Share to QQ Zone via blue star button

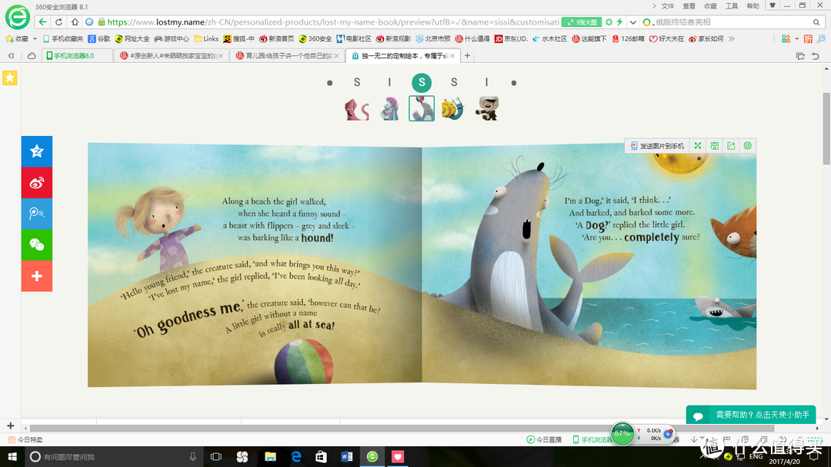coord(37,151)
